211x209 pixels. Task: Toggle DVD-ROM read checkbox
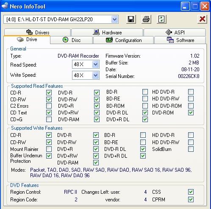pyautogui.click(x=191, y=113)
